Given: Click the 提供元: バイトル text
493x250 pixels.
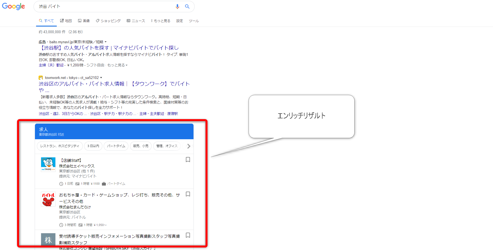Looking at the screenshot, I should click(x=72, y=217).
